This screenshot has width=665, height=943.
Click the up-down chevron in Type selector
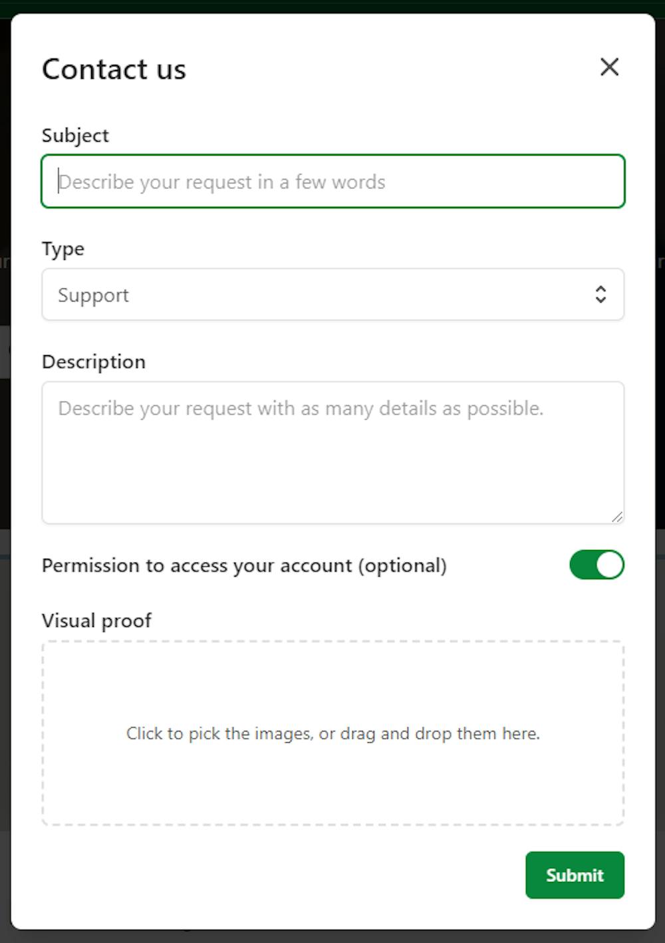600,295
